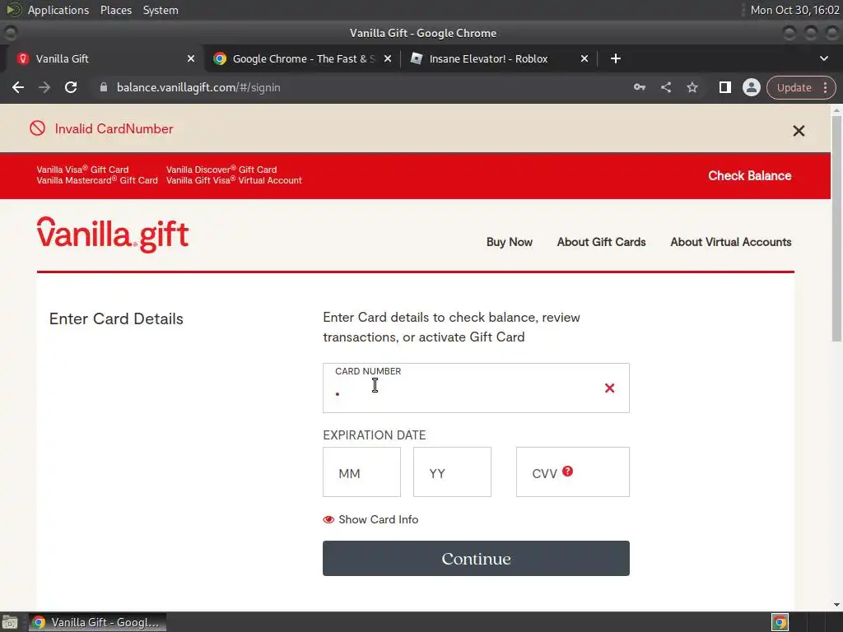
Task: Open the System menu
Action: 161,10
